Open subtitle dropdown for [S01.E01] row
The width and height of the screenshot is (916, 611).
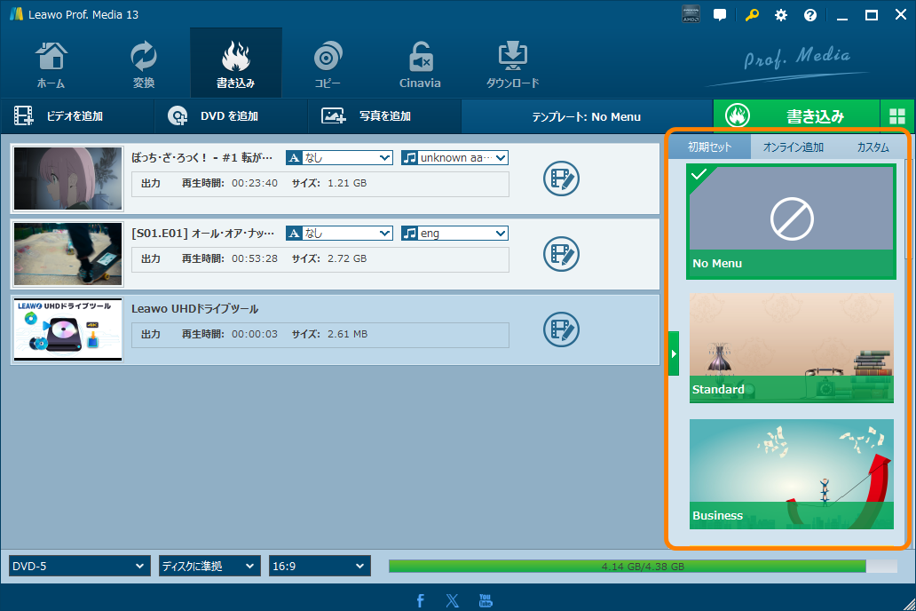[339, 234]
